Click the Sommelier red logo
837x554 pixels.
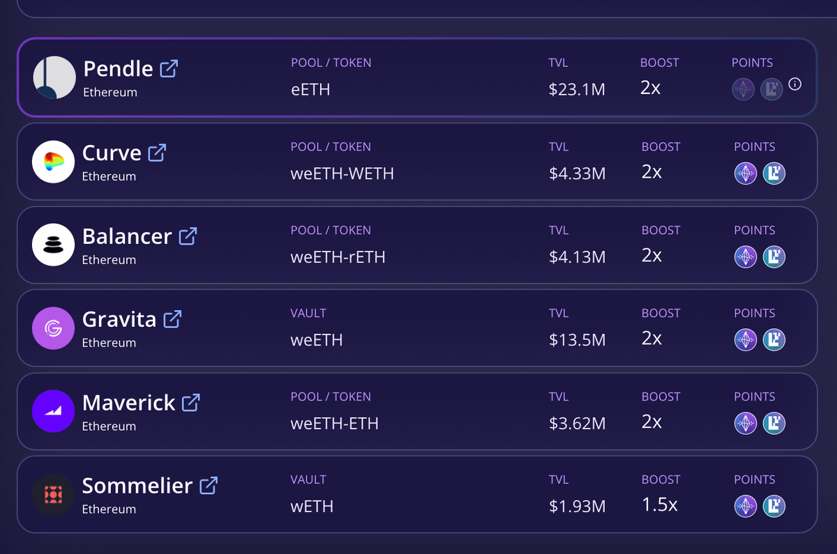(x=53, y=495)
